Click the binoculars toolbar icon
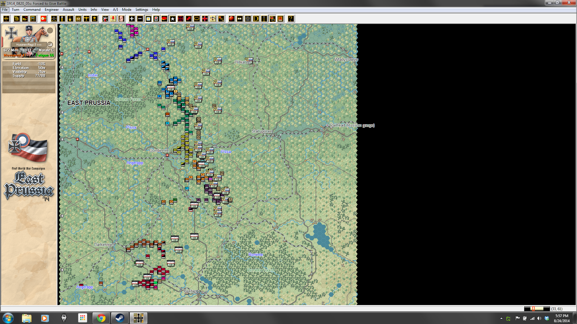 [x=240, y=19]
